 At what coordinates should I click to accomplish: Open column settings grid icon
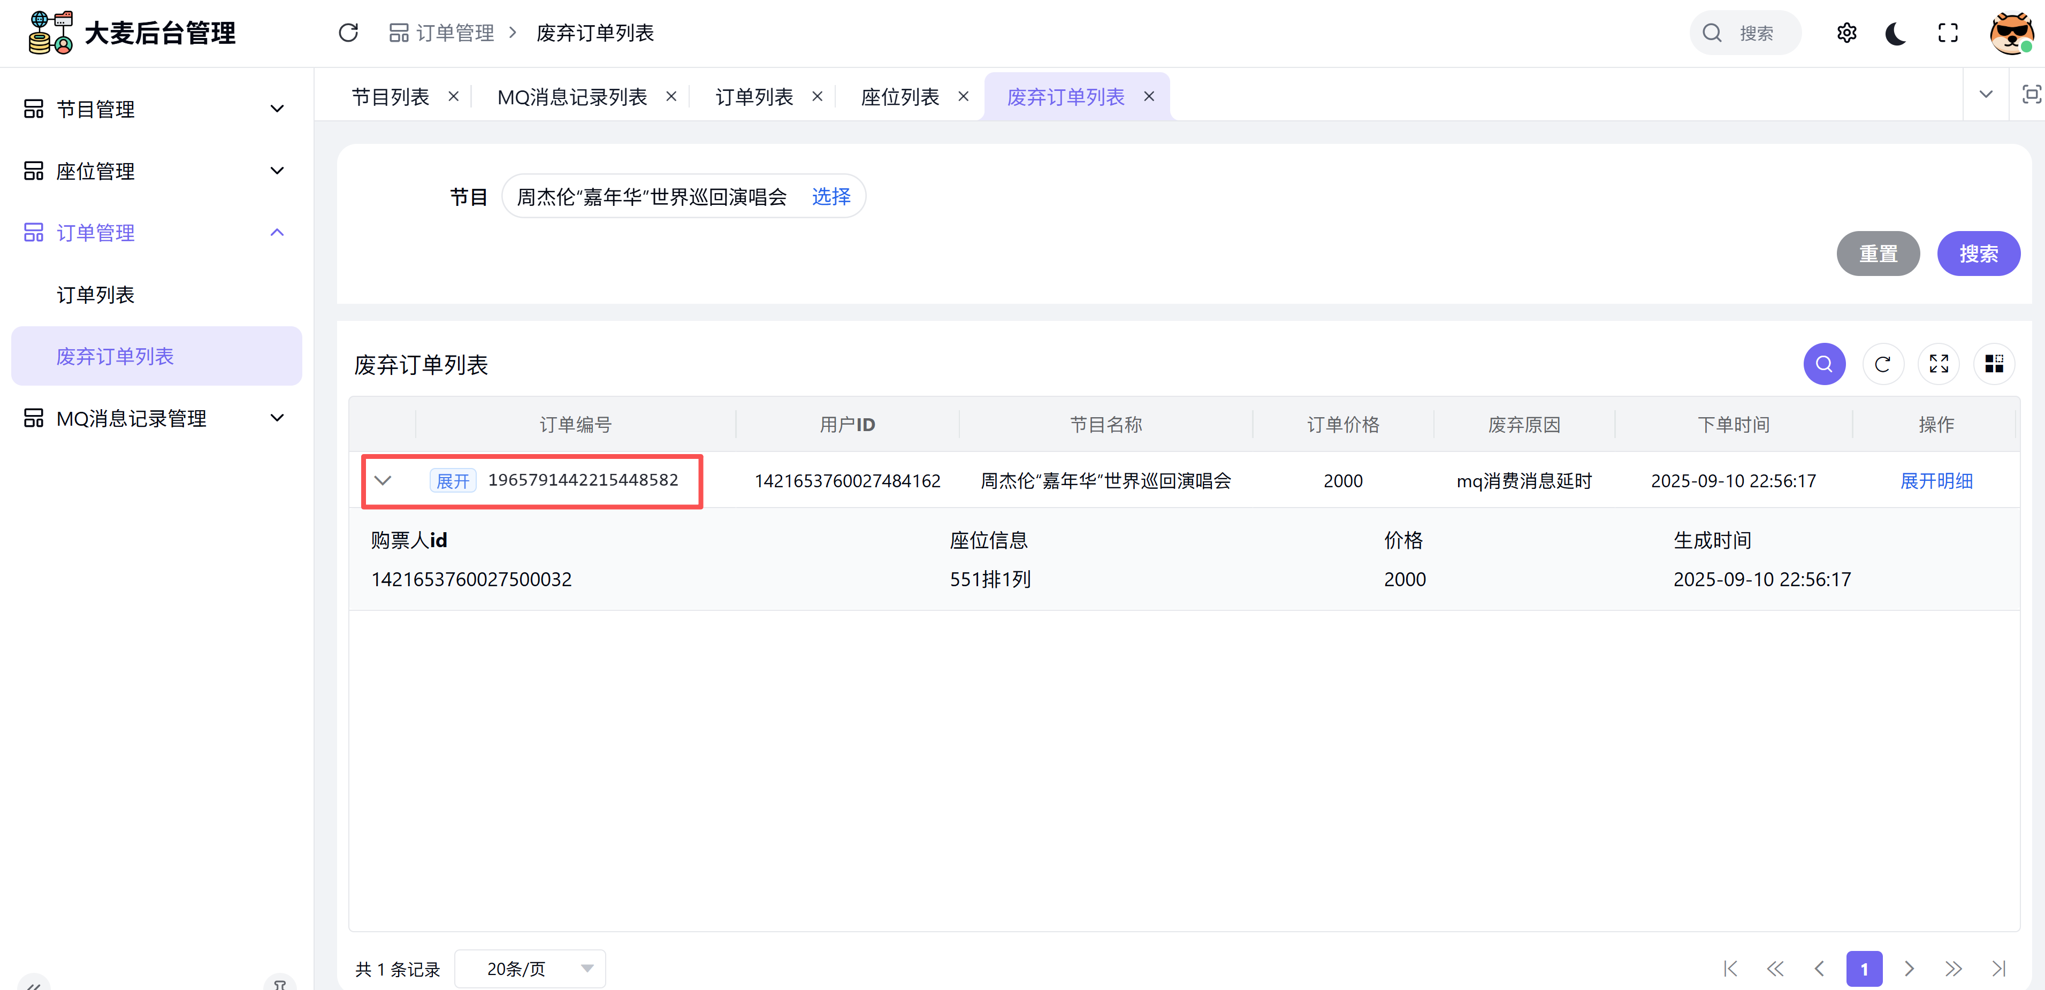1994,364
